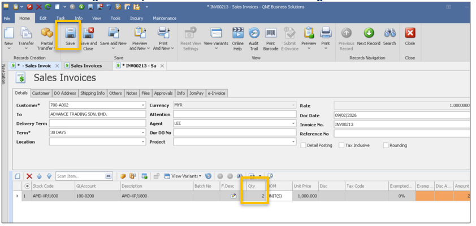Click the red delete row icon
The height and width of the screenshot is (226, 476).
click(x=29, y=176)
